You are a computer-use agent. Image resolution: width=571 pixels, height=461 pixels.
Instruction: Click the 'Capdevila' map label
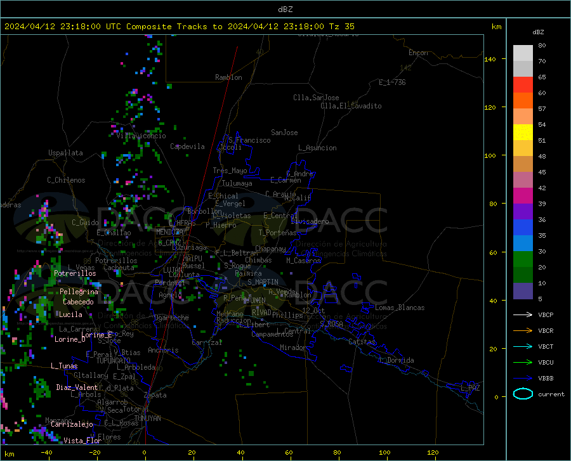[187, 146]
